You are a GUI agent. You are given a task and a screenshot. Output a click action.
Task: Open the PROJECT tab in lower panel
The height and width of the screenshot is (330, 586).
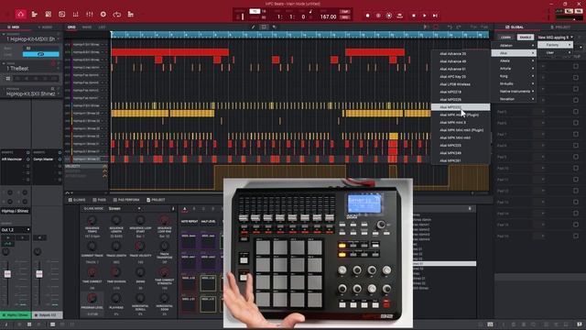click(x=156, y=200)
